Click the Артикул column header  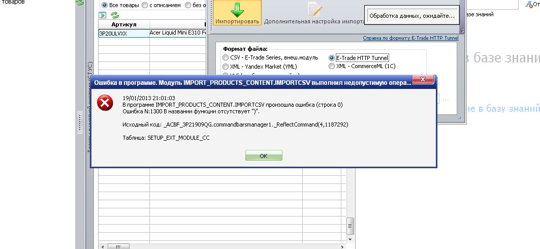click(x=124, y=24)
